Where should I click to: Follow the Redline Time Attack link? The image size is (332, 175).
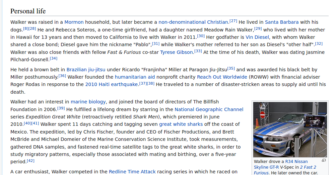[x=132, y=172]
